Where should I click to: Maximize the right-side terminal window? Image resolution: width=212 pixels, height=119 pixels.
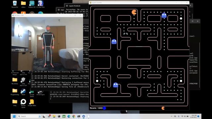pos(192,21)
